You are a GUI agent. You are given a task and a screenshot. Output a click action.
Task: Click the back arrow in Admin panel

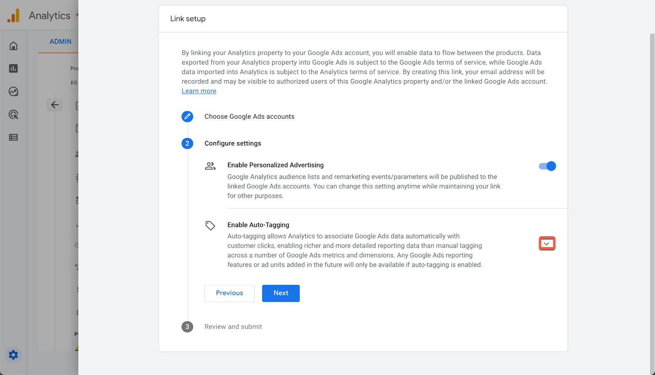click(x=55, y=105)
